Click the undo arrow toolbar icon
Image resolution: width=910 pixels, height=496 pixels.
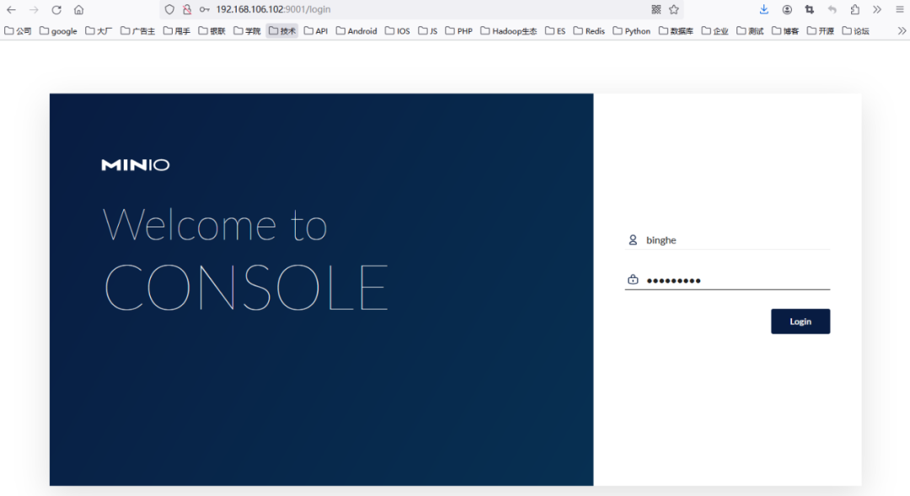pos(832,9)
